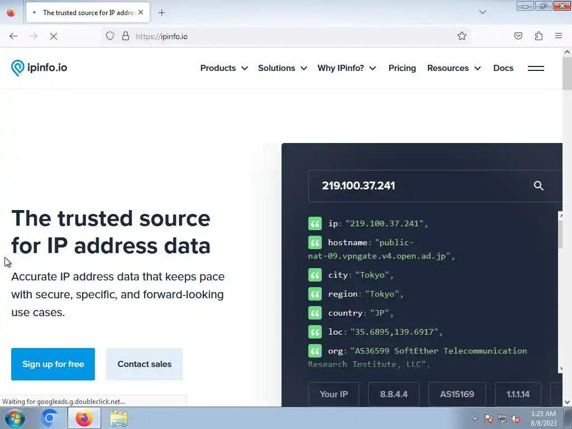The width and height of the screenshot is (572, 429).
Task: Open the Firefox application menu
Action: (559, 36)
